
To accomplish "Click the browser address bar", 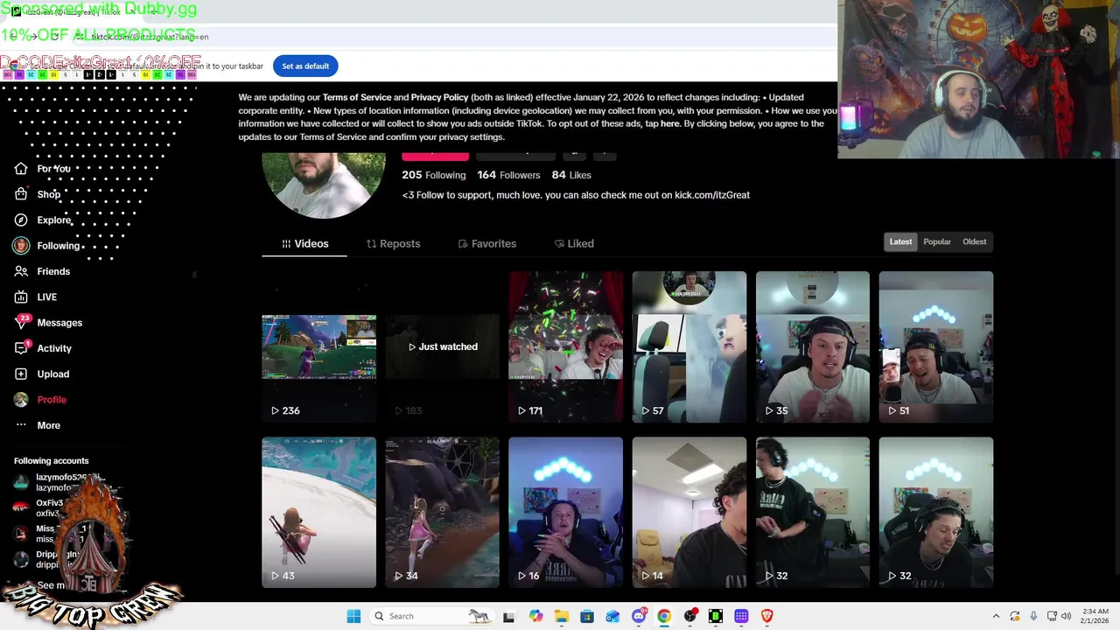I will point(420,37).
